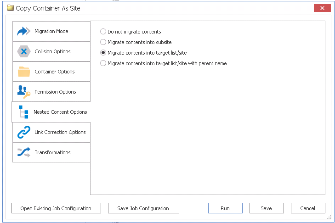Click the Nested Content Options tree icon
This screenshot has height=223, width=335.
tap(23, 112)
